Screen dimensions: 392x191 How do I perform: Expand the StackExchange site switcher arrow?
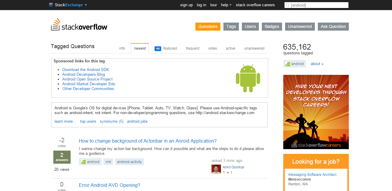[86, 5]
